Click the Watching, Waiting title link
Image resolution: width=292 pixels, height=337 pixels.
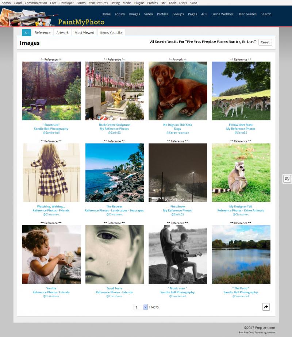click(51, 206)
